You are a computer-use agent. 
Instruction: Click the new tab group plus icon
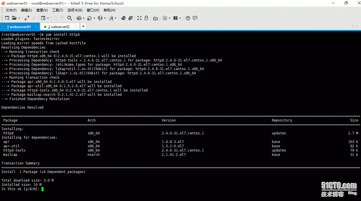(x=165, y=18)
